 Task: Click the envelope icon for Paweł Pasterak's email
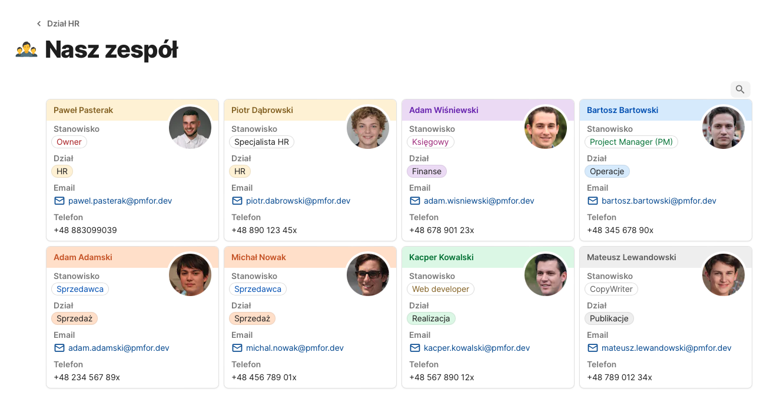(x=59, y=201)
